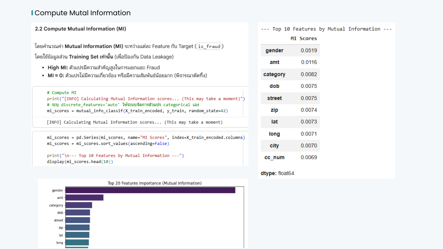Click the Calculating Mutual Information output line
The width and height of the screenshot is (443, 249).
click(x=135, y=122)
